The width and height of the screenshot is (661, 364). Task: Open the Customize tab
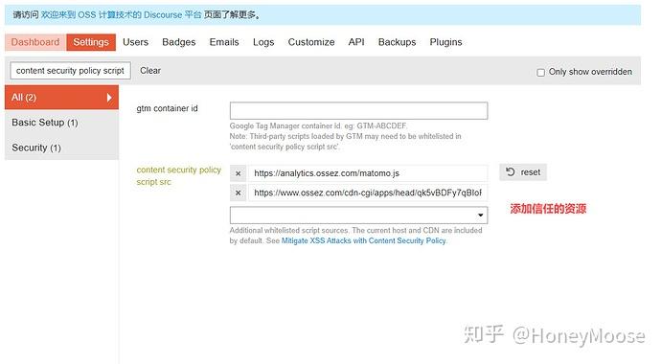(311, 42)
